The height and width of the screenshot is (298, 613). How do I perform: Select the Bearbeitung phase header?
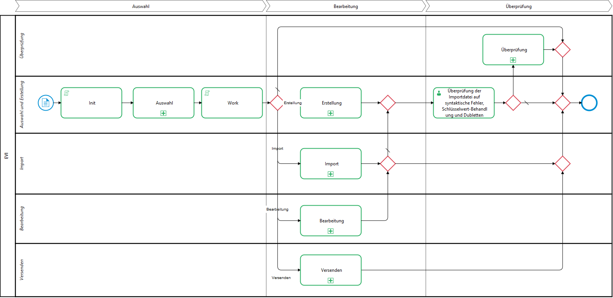(x=345, y=6)
